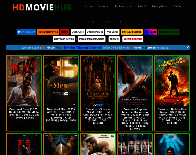This screenshot has width=196, height=155.
Task: Open the Indian Regional Section
Action: (x=92, y=39)
